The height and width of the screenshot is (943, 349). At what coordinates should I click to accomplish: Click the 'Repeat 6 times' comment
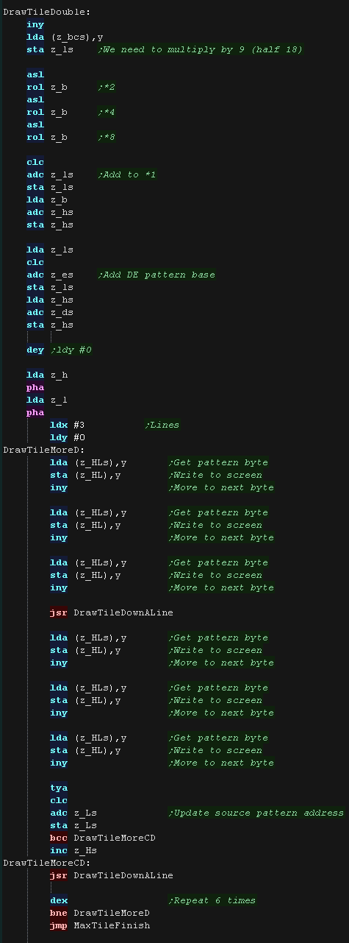pyautogui.click(x=212, y=900)
